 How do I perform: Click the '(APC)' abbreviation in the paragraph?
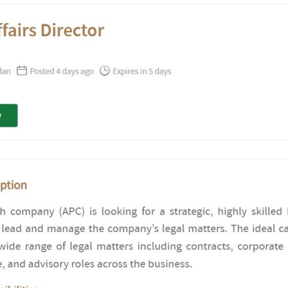tap(72, 211)
